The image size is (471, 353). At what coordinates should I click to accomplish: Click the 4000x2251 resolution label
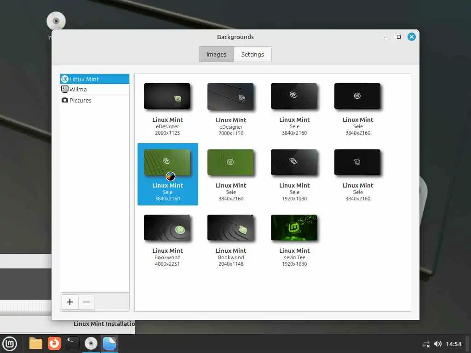167,264
